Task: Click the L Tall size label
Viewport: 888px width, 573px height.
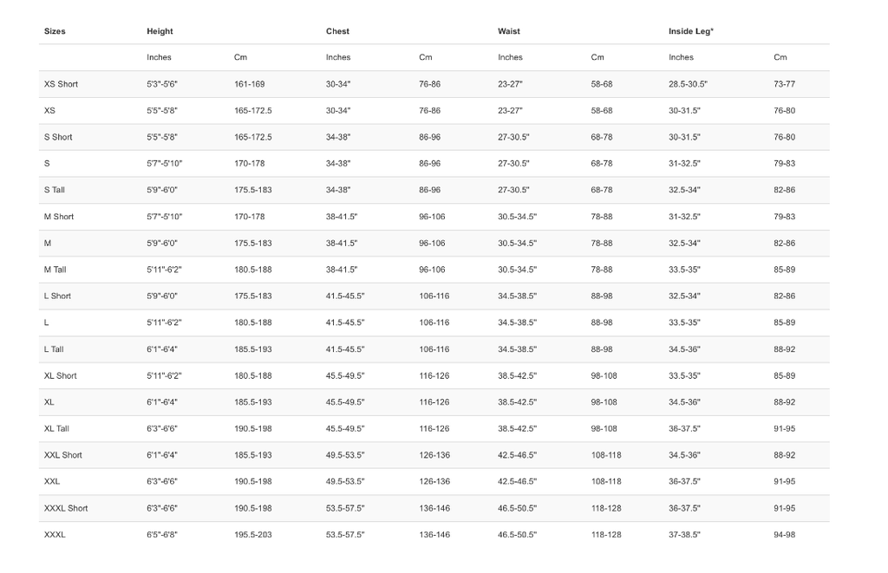Action: coord(54,349)
